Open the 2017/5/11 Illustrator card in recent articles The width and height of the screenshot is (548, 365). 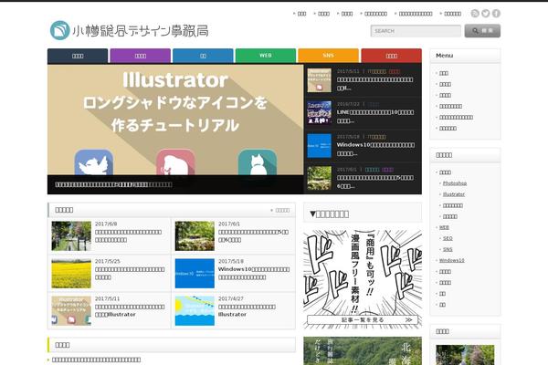[x=110, y=310]
